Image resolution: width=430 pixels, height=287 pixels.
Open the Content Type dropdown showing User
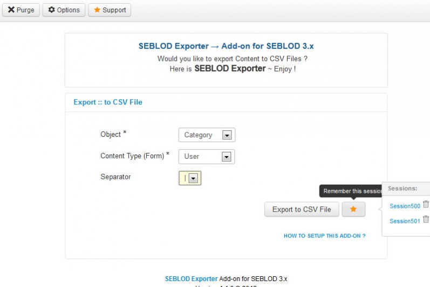pyautogui.click(x=207, y=157)
